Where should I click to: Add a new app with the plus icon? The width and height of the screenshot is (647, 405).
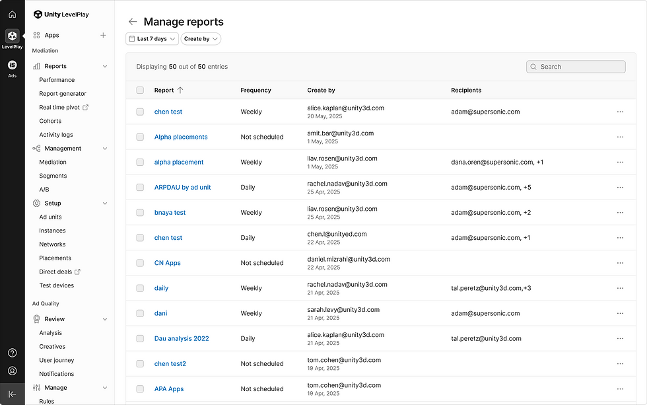[103, 35]
